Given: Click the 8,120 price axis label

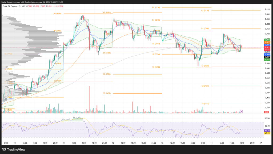Looking at the screenshot, I should pyautogui.click(x=267, y=9).
